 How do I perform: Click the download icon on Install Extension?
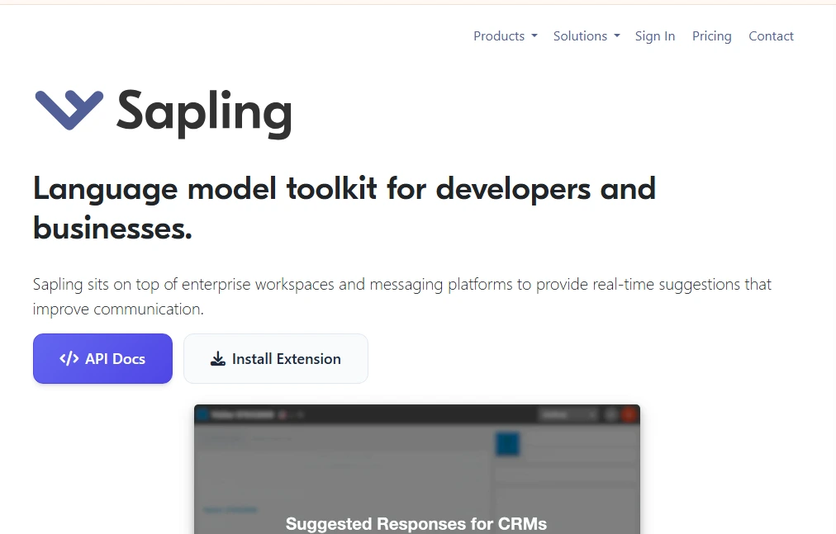click(x=217, y=359)
